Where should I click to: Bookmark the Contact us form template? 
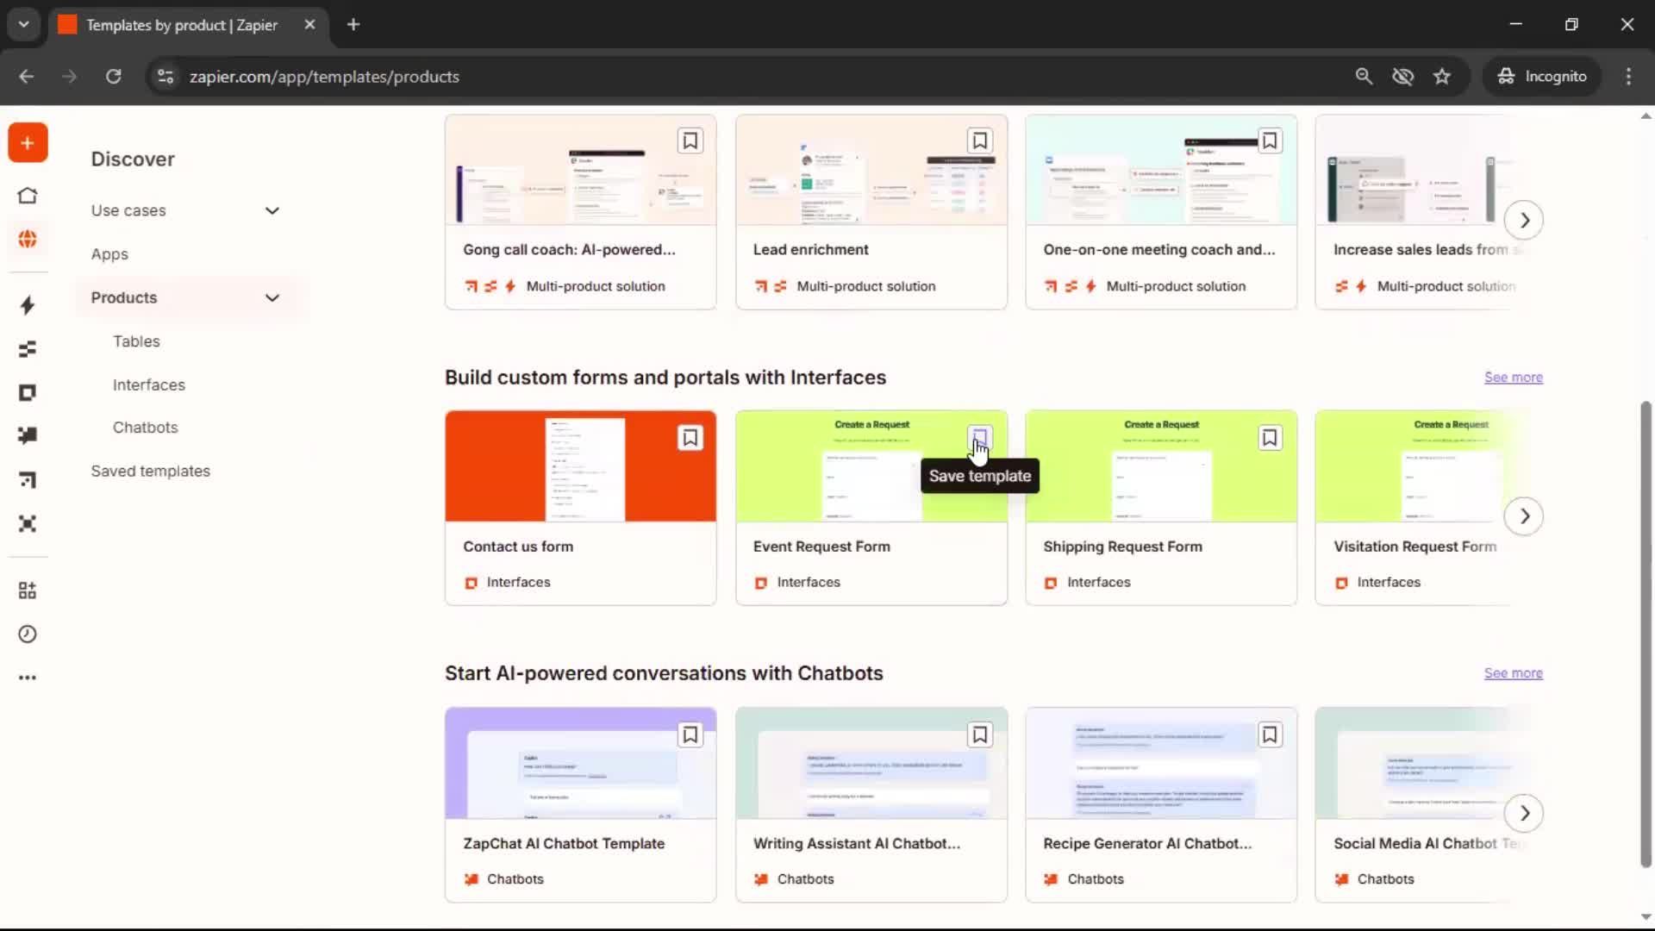[x=690, y=438]
